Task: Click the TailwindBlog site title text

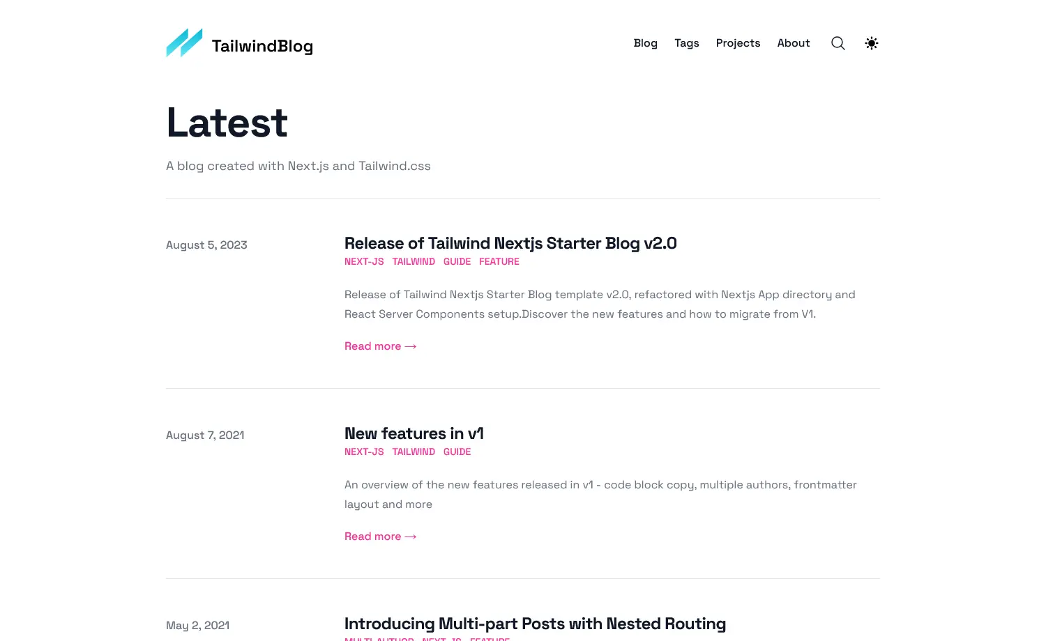Action: (263, 46)
